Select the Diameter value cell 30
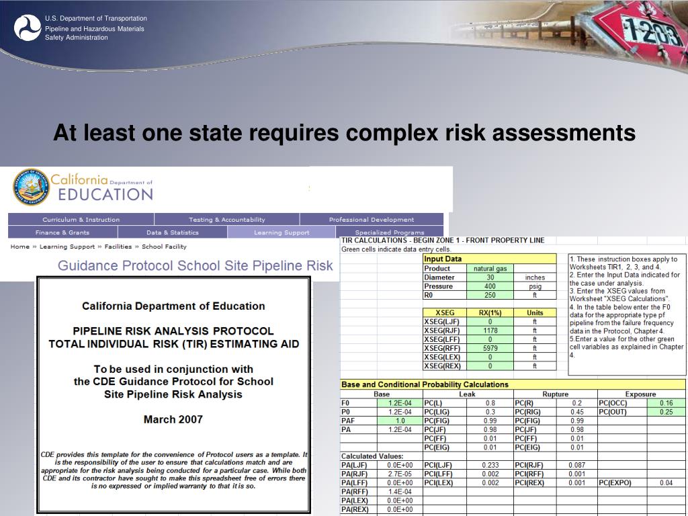The width and height of the screenshot is (688, 516). coord(490,277)
